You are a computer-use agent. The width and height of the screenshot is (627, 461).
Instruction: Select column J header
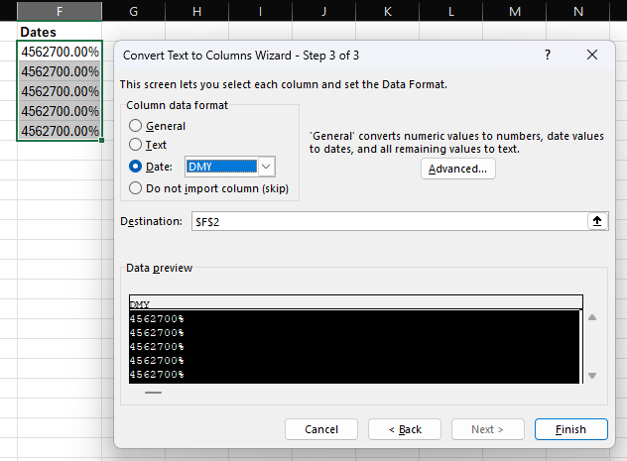[323, 11]
